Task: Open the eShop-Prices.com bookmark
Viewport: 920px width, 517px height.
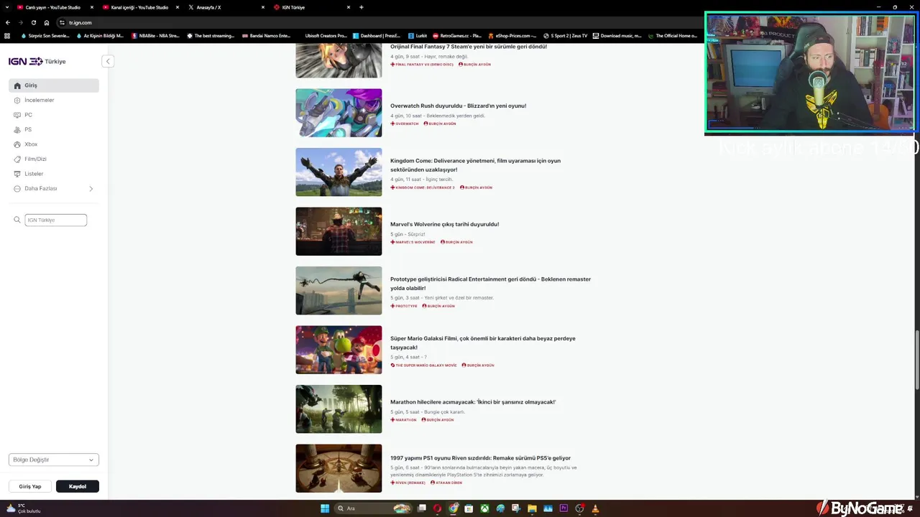Action: (x=512, y=35)
